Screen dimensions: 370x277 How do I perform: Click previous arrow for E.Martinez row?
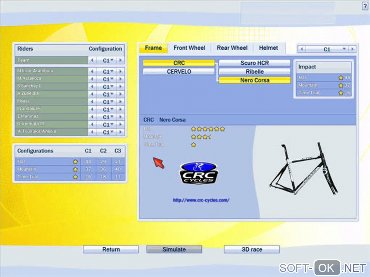tap(92, 117)
